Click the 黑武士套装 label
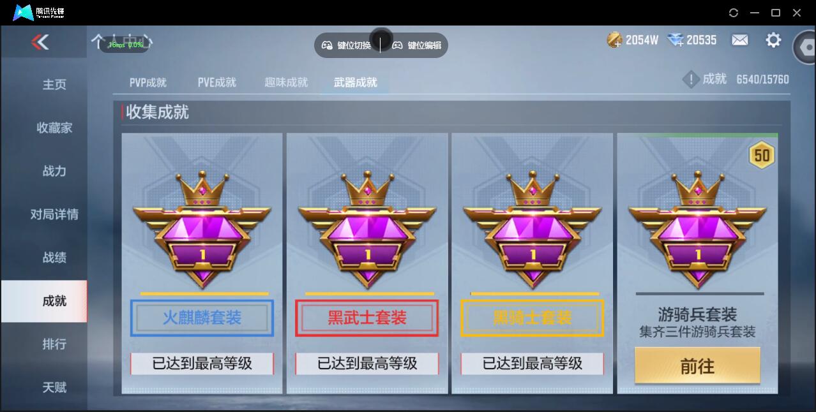 coord(367,318)
